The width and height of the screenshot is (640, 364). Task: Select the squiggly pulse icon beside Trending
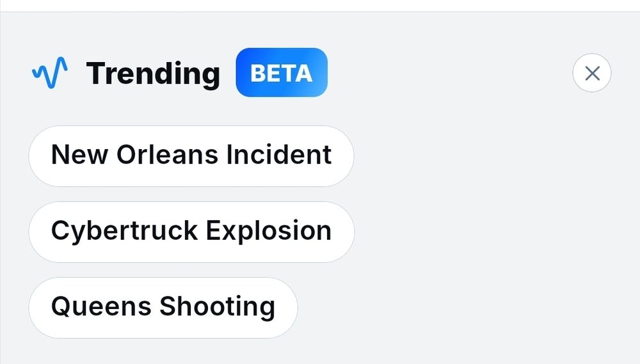[x=50, y=73]
